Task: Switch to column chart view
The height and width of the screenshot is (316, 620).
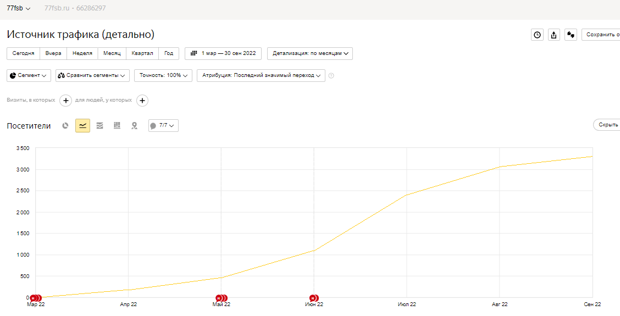Action: [117, 126]
